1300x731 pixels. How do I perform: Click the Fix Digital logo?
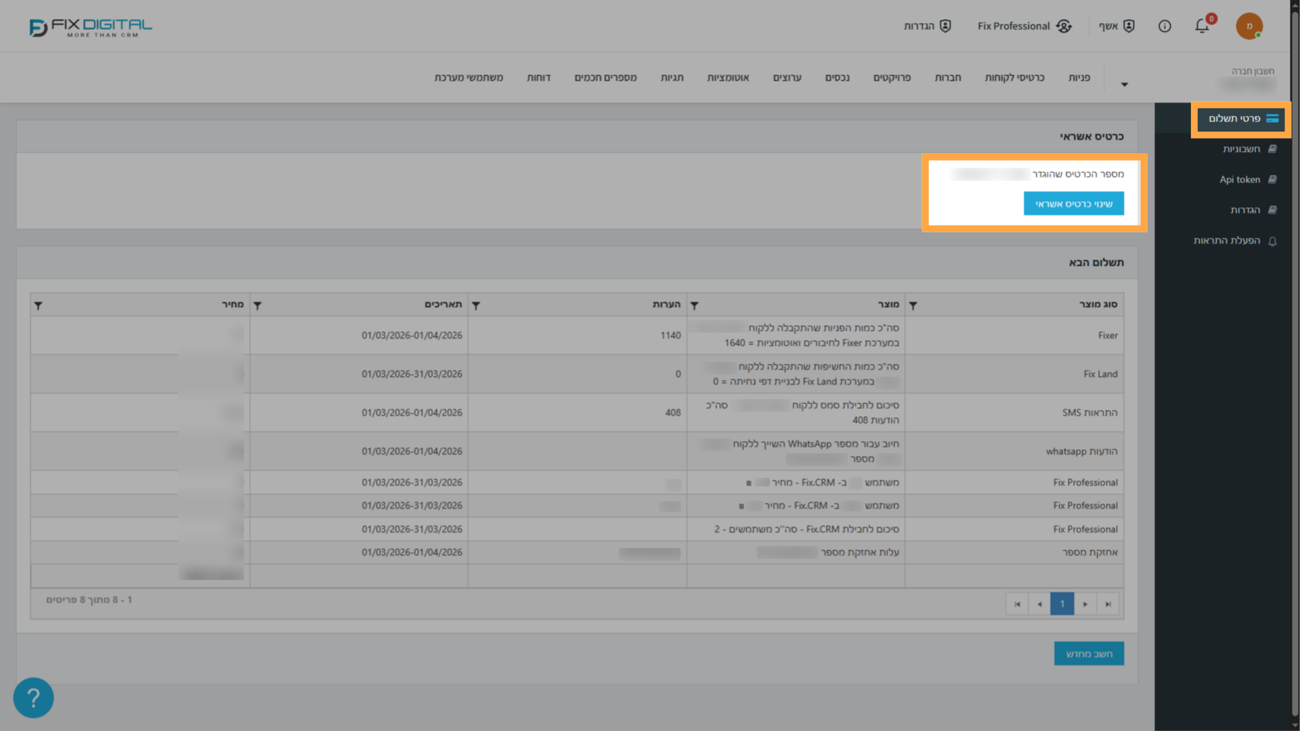point(91,27)
